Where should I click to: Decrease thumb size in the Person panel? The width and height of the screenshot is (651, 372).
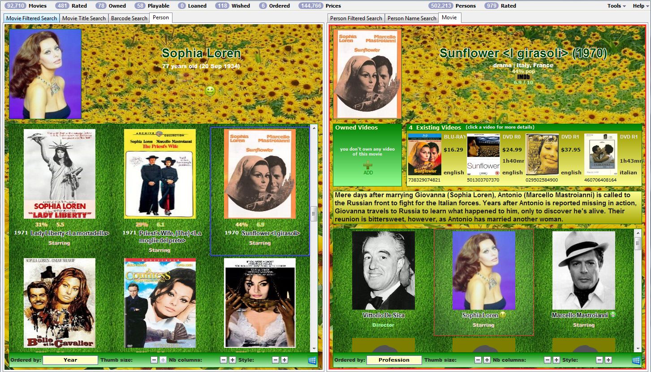click(154, 360)
